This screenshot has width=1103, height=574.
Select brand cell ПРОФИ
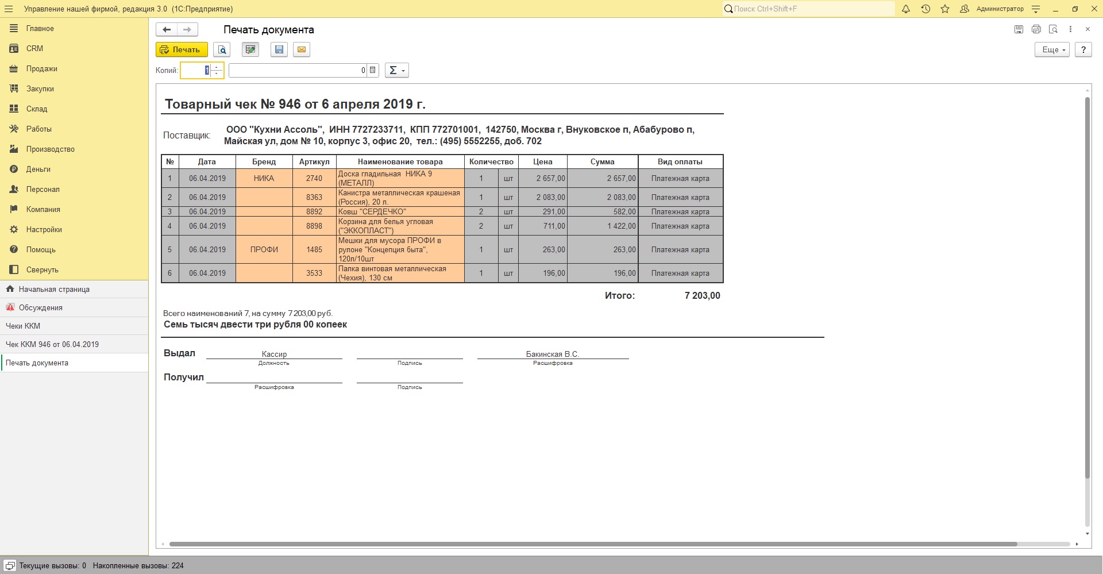point(264,249)
